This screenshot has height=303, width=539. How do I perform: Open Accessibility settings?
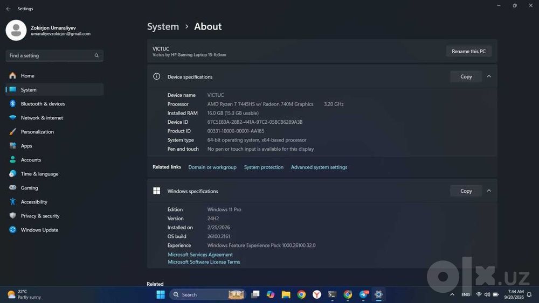54,202
